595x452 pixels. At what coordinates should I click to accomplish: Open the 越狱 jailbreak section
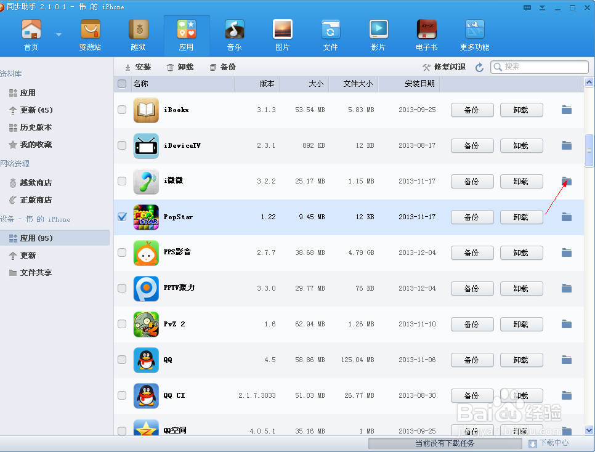[x=138, y=35]
